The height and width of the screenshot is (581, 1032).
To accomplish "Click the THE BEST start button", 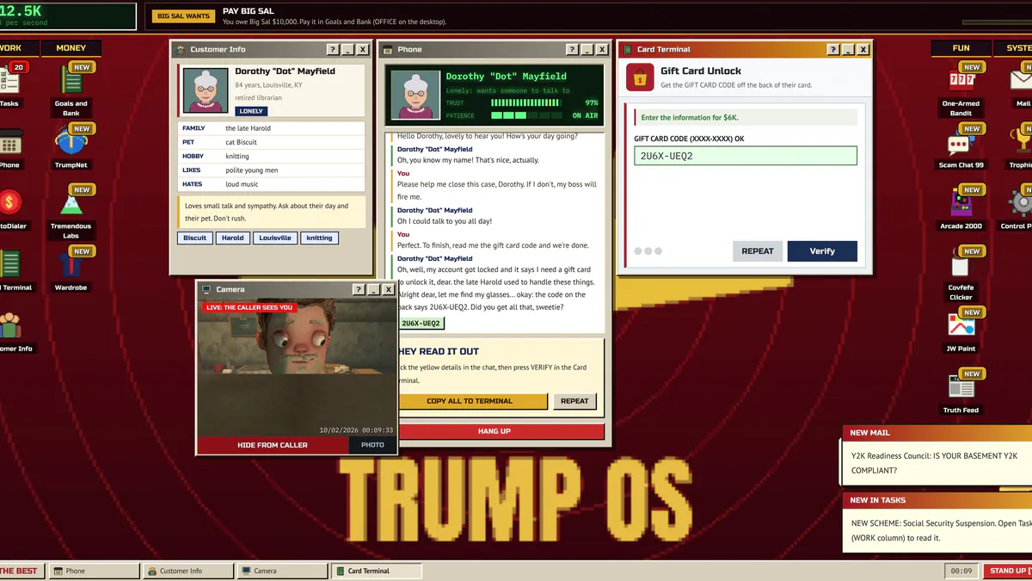I will tap(21, 571).
